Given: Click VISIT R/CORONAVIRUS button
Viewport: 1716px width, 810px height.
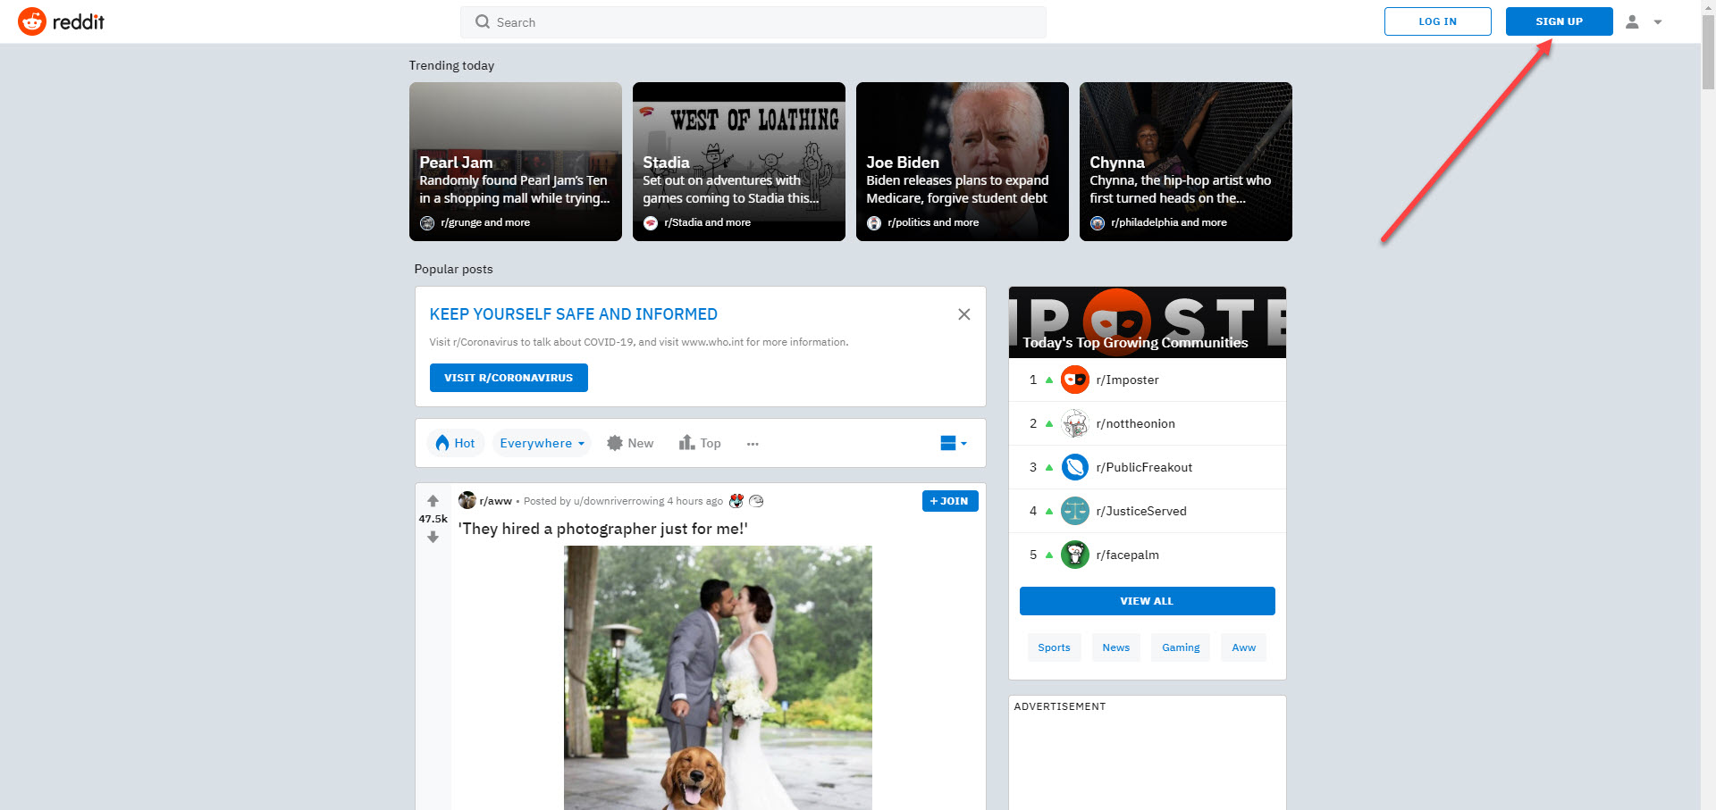Looking at the screenshot, I should point(508,377).
